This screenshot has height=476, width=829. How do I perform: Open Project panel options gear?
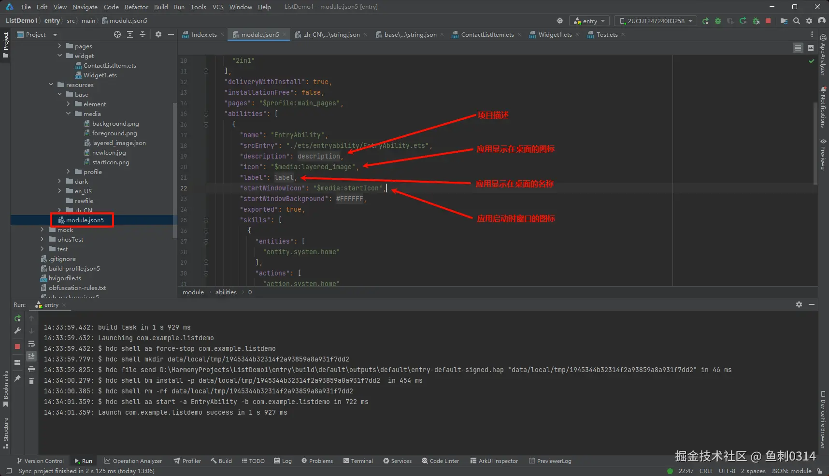click(x=158, y=34)
